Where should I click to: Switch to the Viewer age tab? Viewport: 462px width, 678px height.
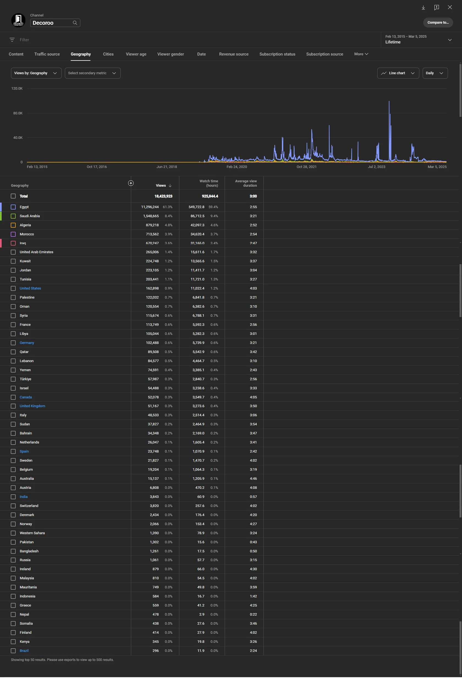coord(136,54)
